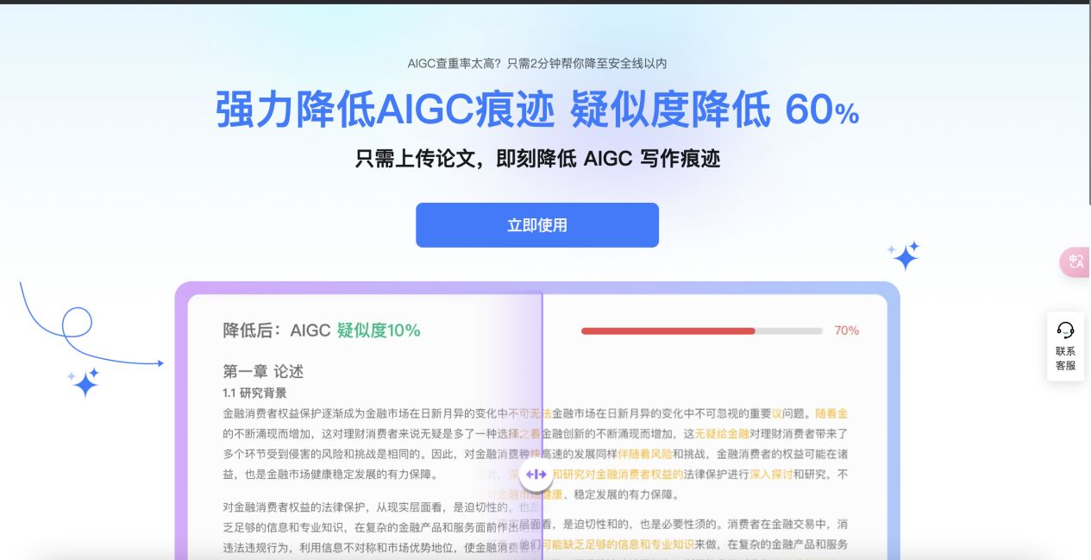
Task: Select the comparison slider arrows icon
Action: [x=536, y=473]
